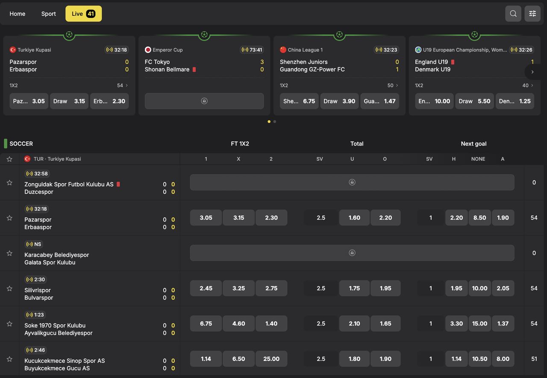Click soccer ball icon above Pazarspor card
The height and width of the screenshot is (378, 547).
tap(69, 35)
